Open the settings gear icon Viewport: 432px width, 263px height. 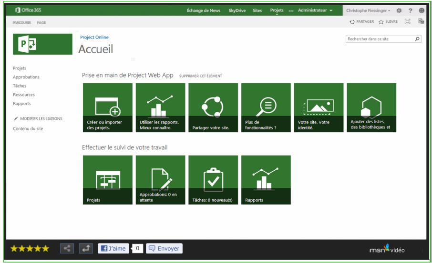pyautogui.click(x=399, y=10)
